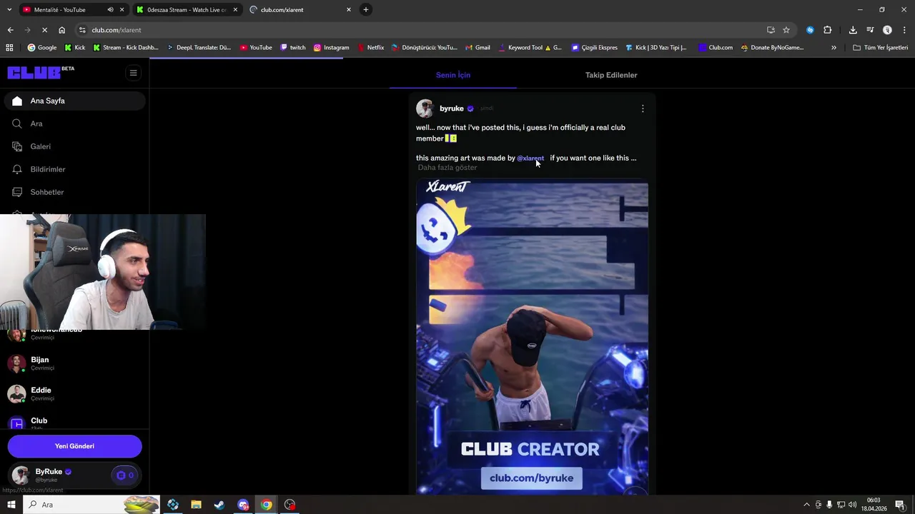
Task: Open the Donate ByNoGame bookmark
Action: (x=772, y=48)
